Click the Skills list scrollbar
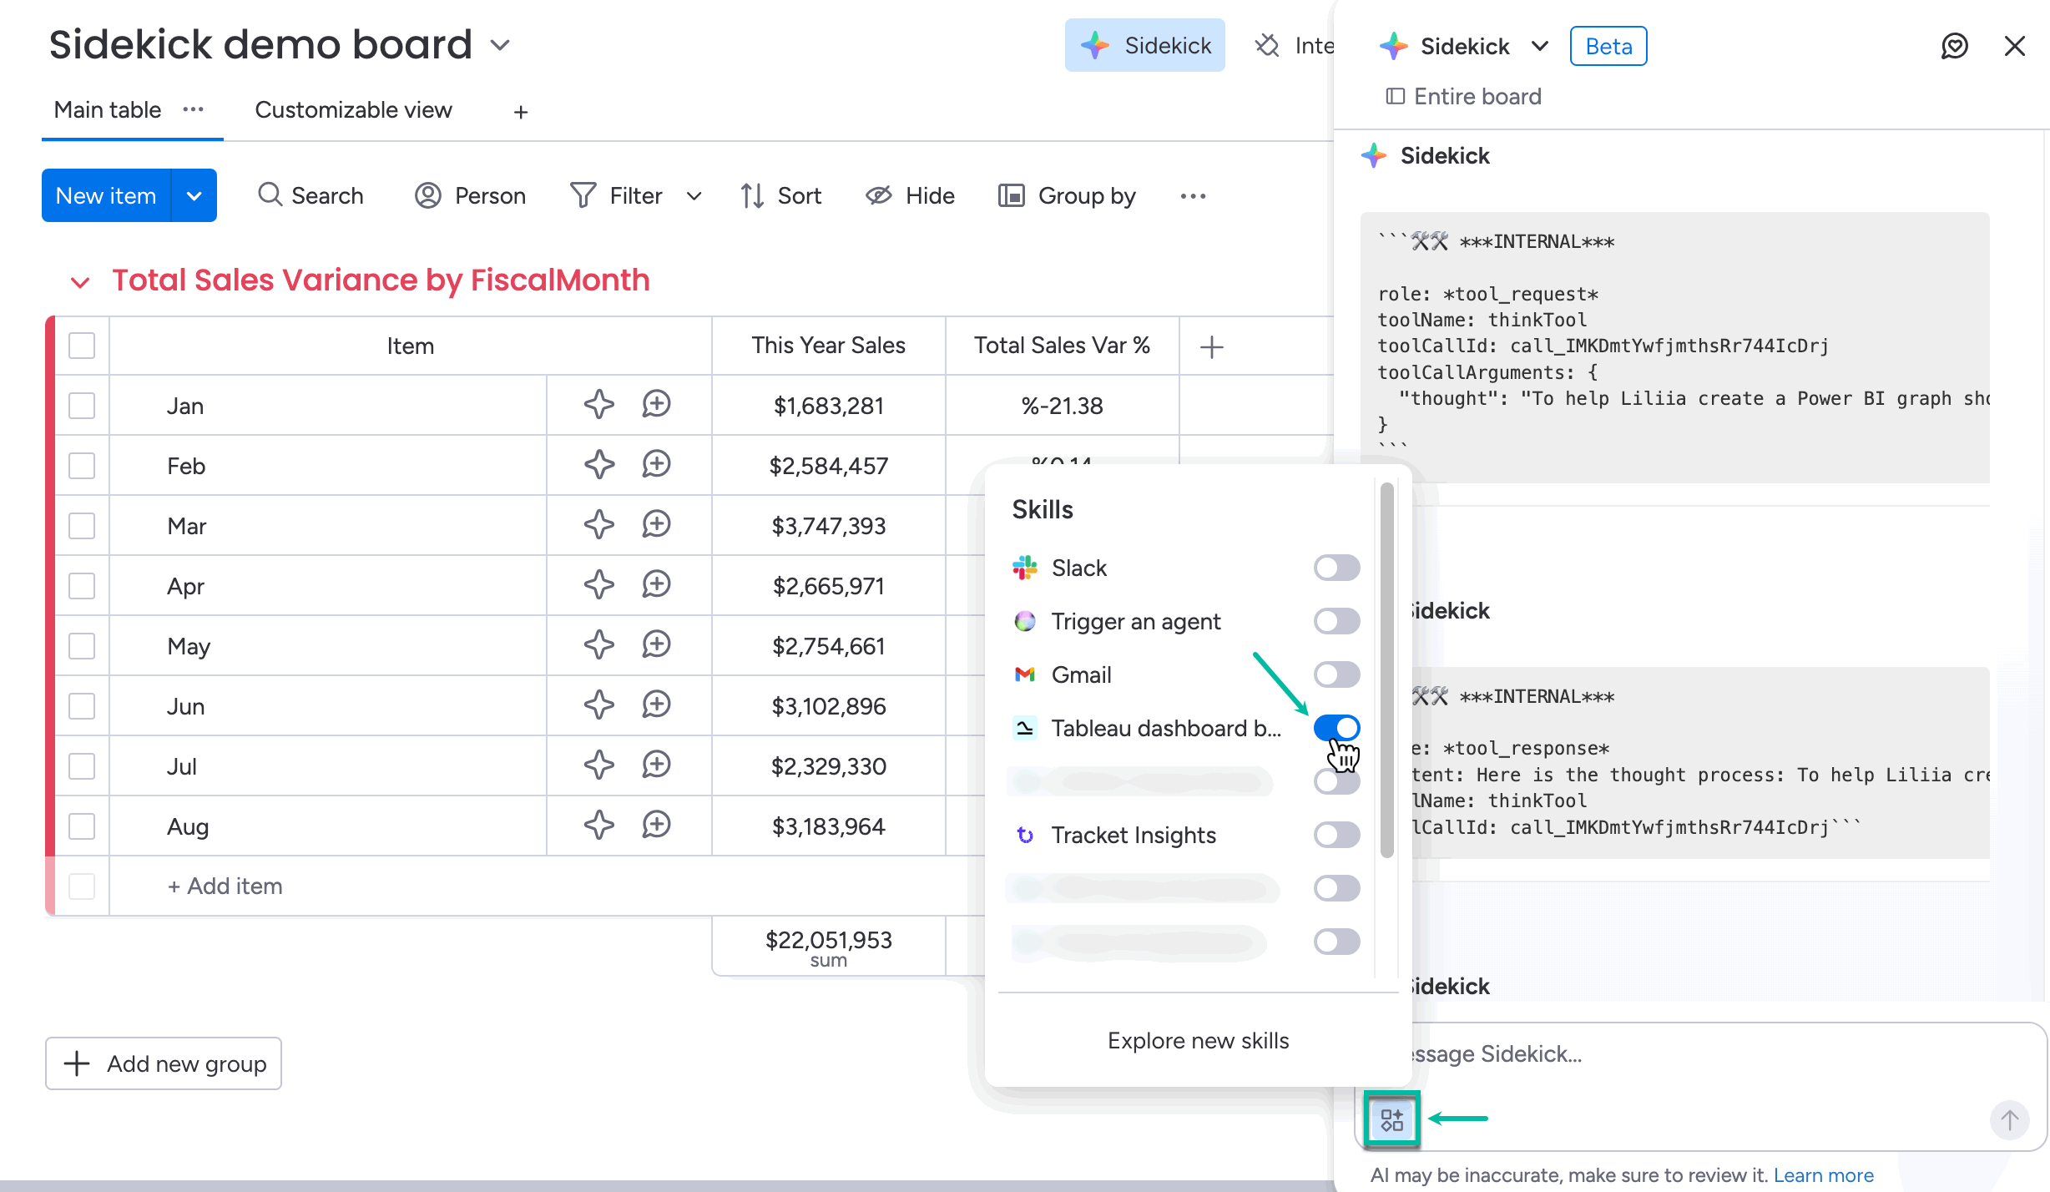The width and height of the screenshot is (2050, 1192). click(x=1386, y=669)
